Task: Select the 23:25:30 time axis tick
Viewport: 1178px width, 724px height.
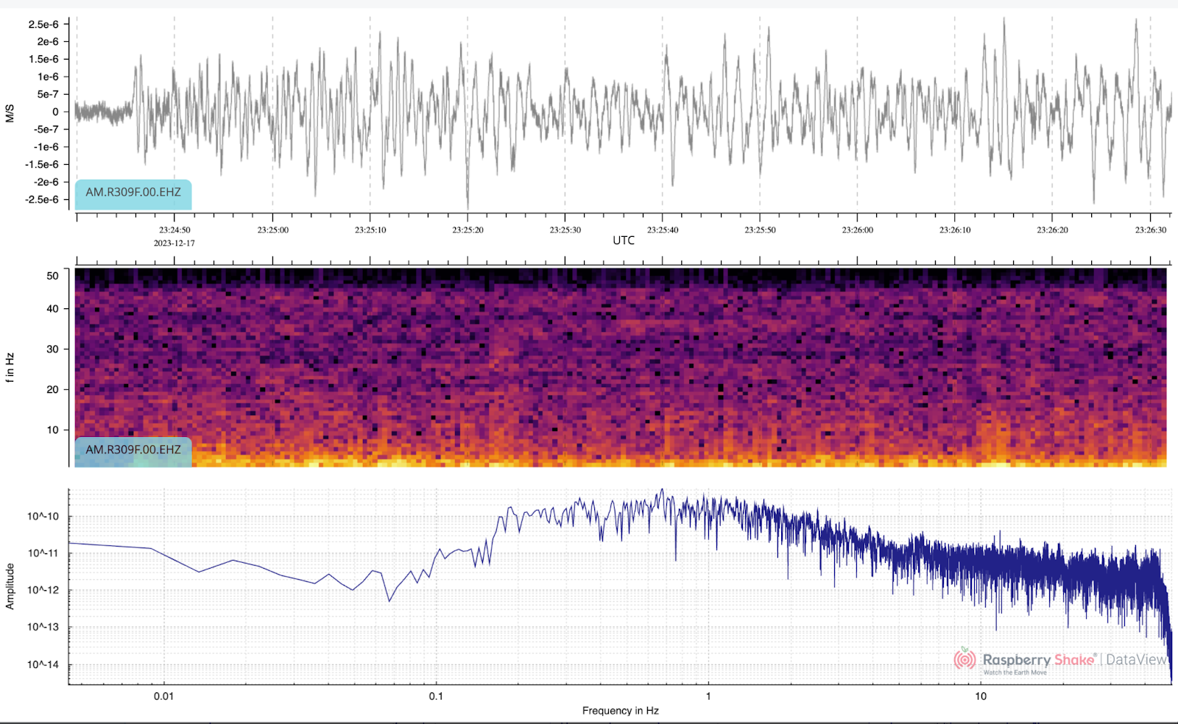Action: 565,230
